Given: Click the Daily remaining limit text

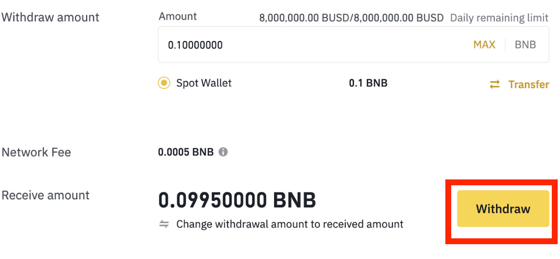Looking at the screenshot, I should pyautogui.click(x=499, y=18).
